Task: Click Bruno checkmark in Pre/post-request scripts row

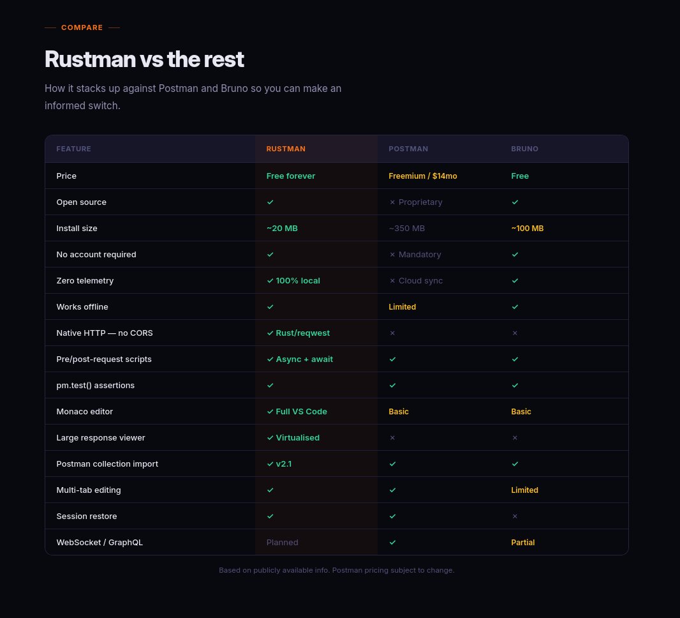Action: pos(515,359)
